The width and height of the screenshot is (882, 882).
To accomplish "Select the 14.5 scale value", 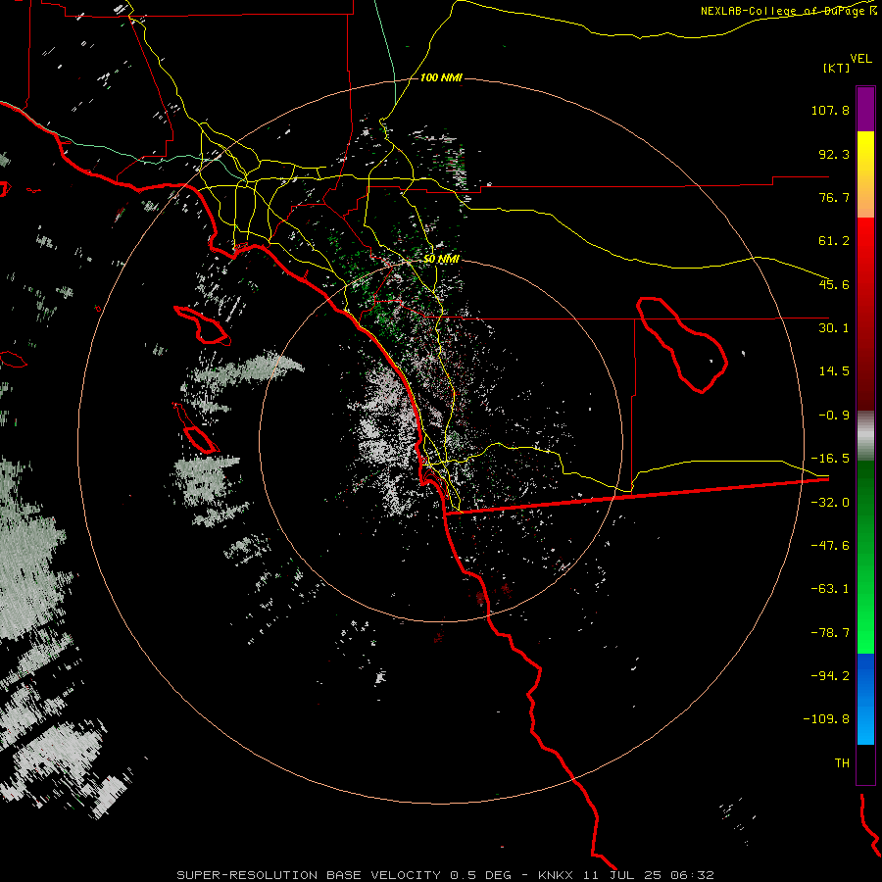I will (x=834, y=371).
